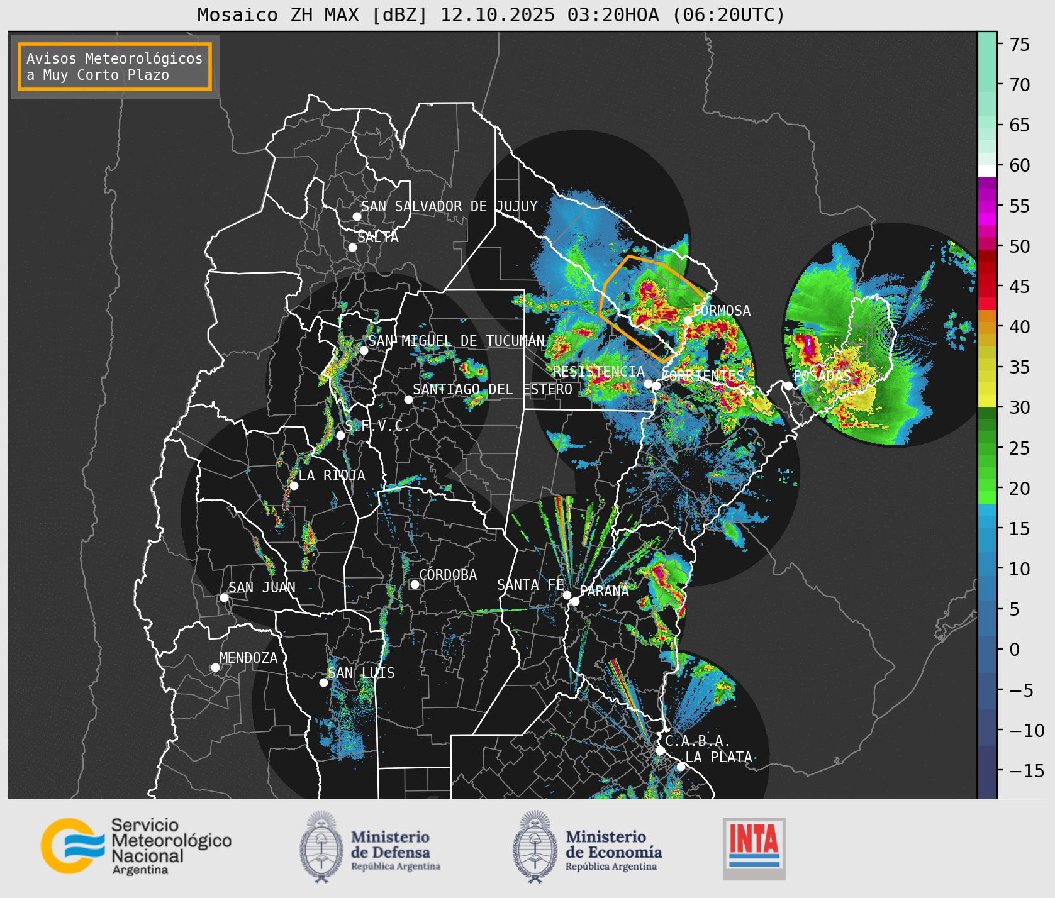The width and height of the screenshot is (1055, 898).
Task: Click the Salta city marker dot
Action: point(353,247)
